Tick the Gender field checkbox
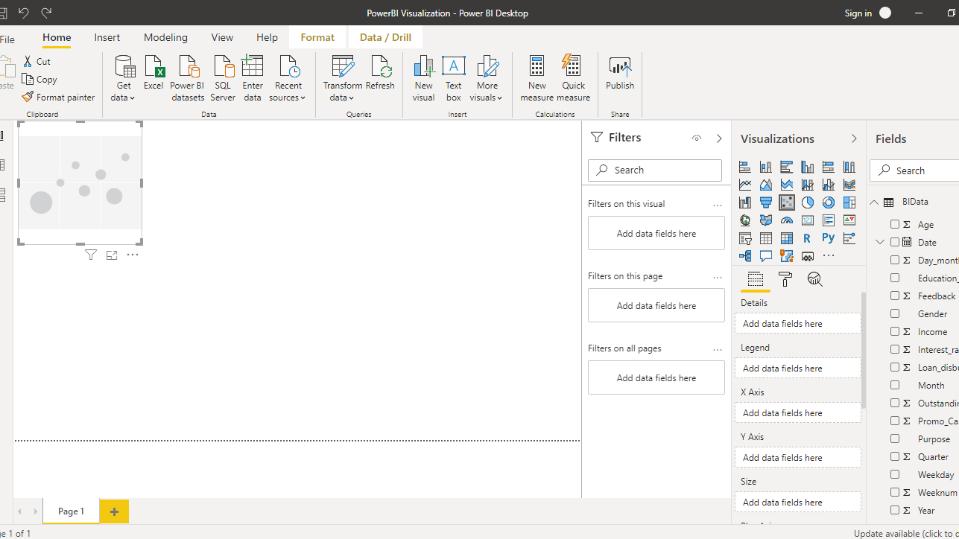 click(x=895, y=313)
